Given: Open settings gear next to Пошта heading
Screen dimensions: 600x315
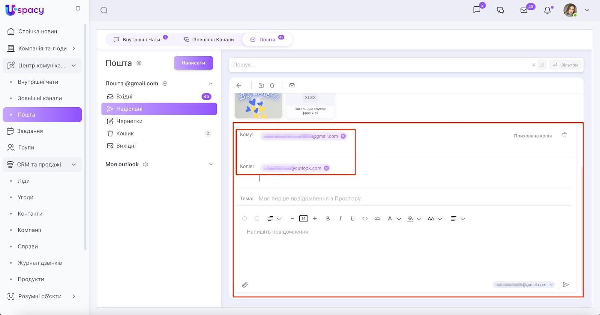Looking at the screenshot, I should (x=139, y=63).
